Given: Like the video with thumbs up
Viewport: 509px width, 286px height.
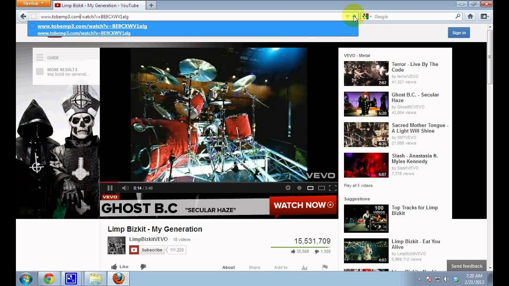Looking at the screenshot, I should [x=120, y=267].
